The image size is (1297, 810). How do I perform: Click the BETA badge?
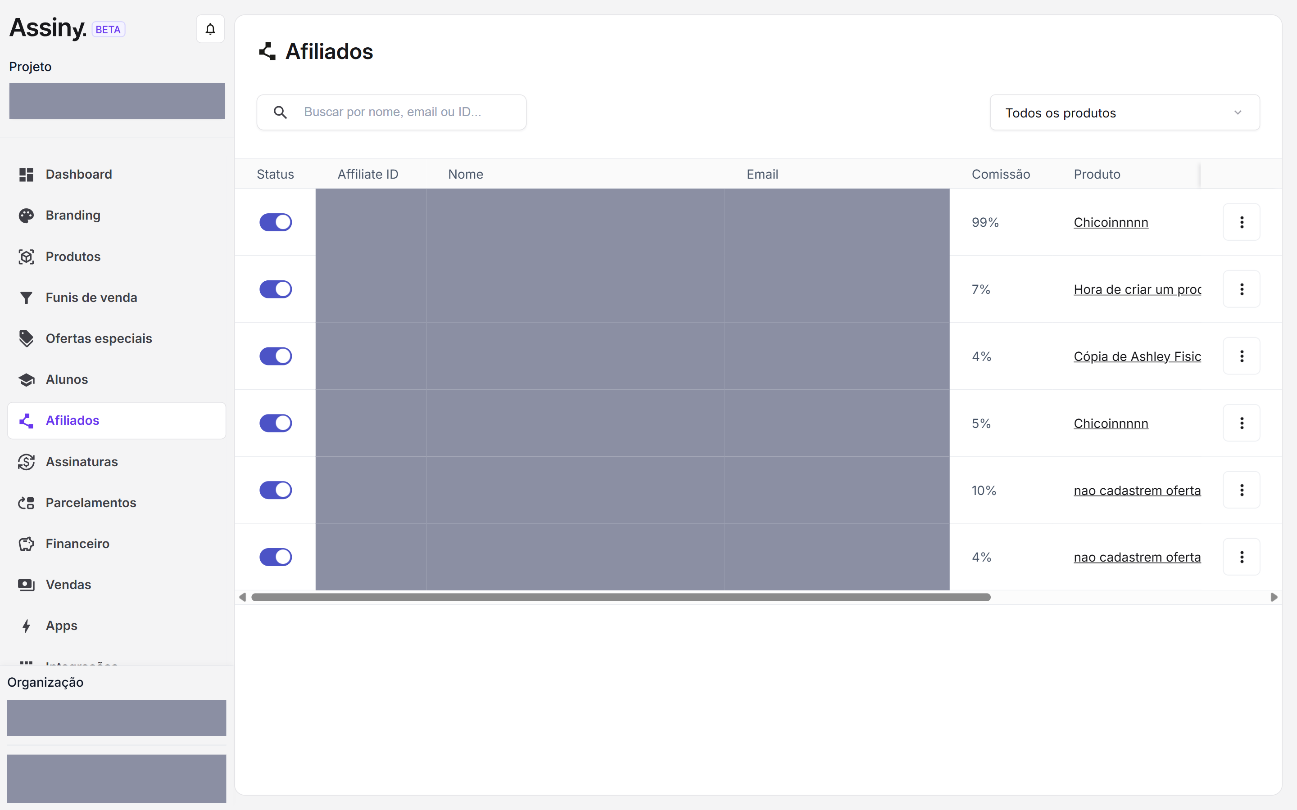point(108,29)
